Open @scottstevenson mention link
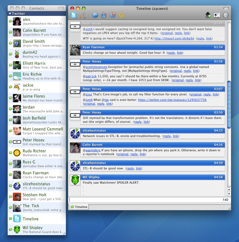The width and height of the screenshot is (239, 242). coord(97,67)
